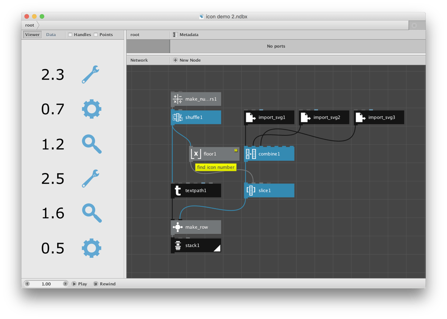Click the shuffle1 node icon
The width and height of the screenshot is (447, 319).
pyautogui.click(x=177, y=118)
